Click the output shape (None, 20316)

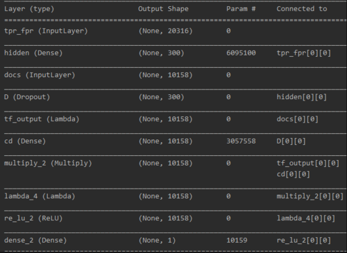[x=165, y=31]
